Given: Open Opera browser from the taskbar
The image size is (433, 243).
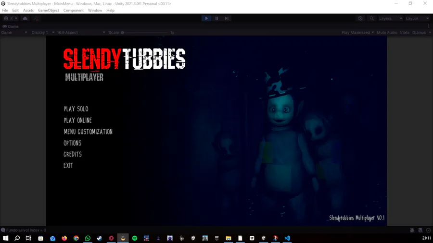Looking at the screenshot, I should click(111, 238).
